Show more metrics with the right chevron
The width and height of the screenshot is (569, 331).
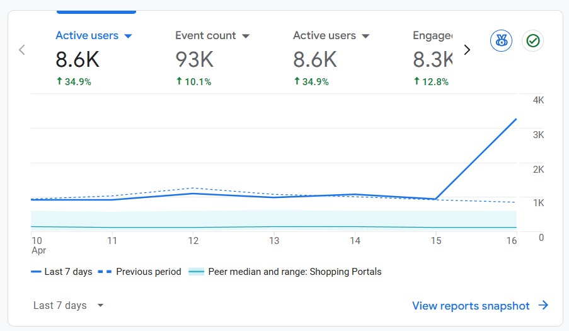coord(467,50)
